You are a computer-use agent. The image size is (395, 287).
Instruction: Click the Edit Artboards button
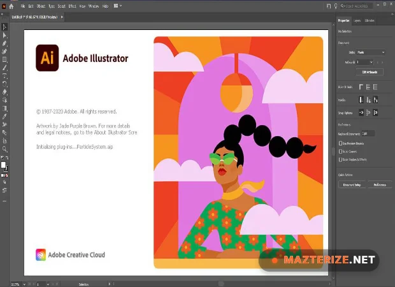click(370, 72)
